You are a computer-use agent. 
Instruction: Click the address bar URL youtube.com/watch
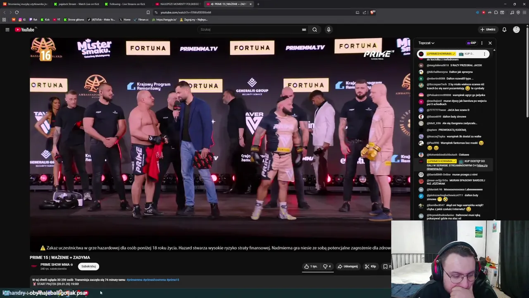pos(186,12)
